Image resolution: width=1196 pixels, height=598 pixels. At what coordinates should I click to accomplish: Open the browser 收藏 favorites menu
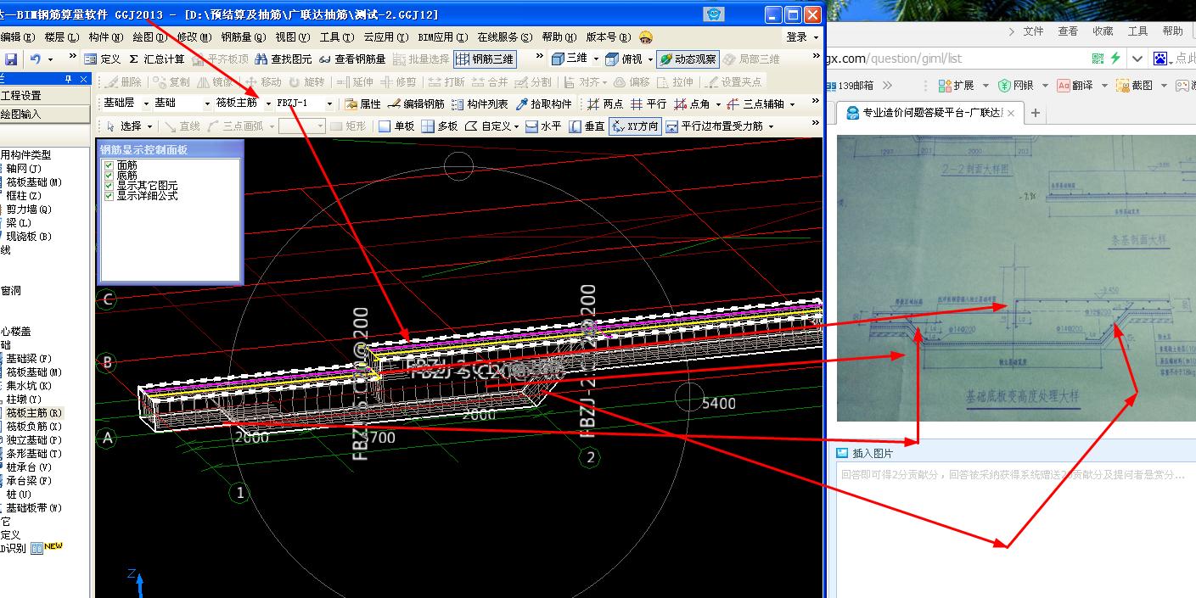1103,31
